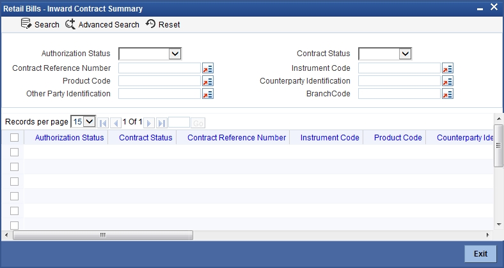This screenshot has width=504, height=268.
Task: Focus the Other Party Identification field
Action: [160, 94]
